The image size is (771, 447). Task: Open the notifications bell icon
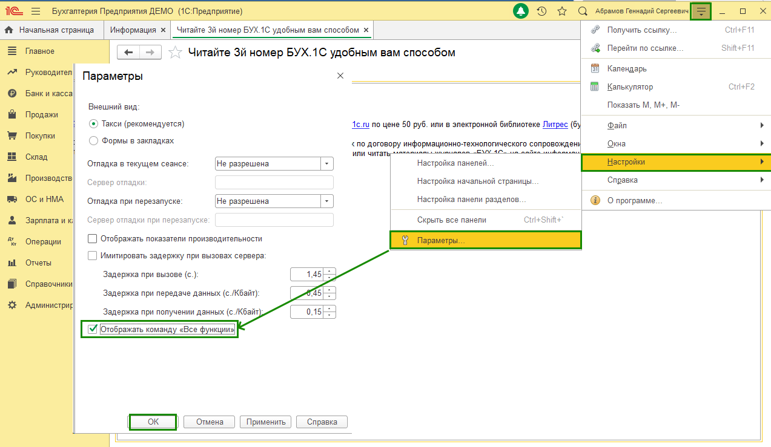click(x=520, y=11)
